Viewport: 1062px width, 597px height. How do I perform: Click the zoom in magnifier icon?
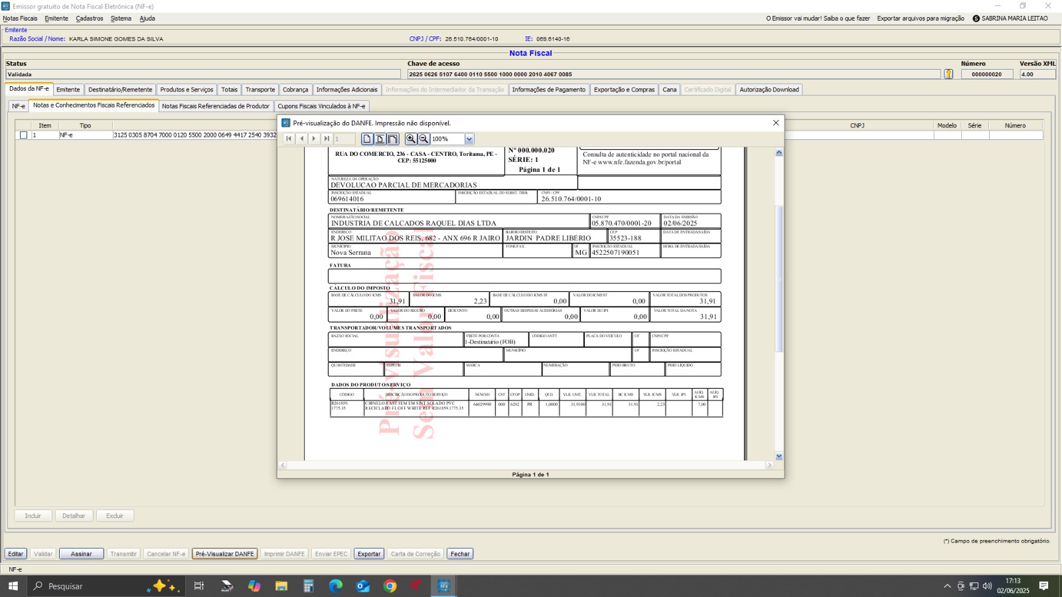coord(411,139)
